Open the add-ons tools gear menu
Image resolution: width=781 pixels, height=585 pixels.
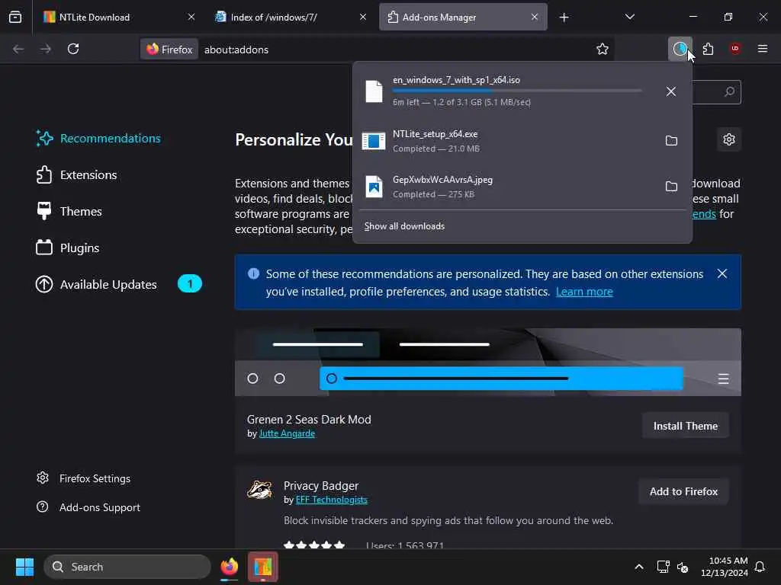point(728,139)
